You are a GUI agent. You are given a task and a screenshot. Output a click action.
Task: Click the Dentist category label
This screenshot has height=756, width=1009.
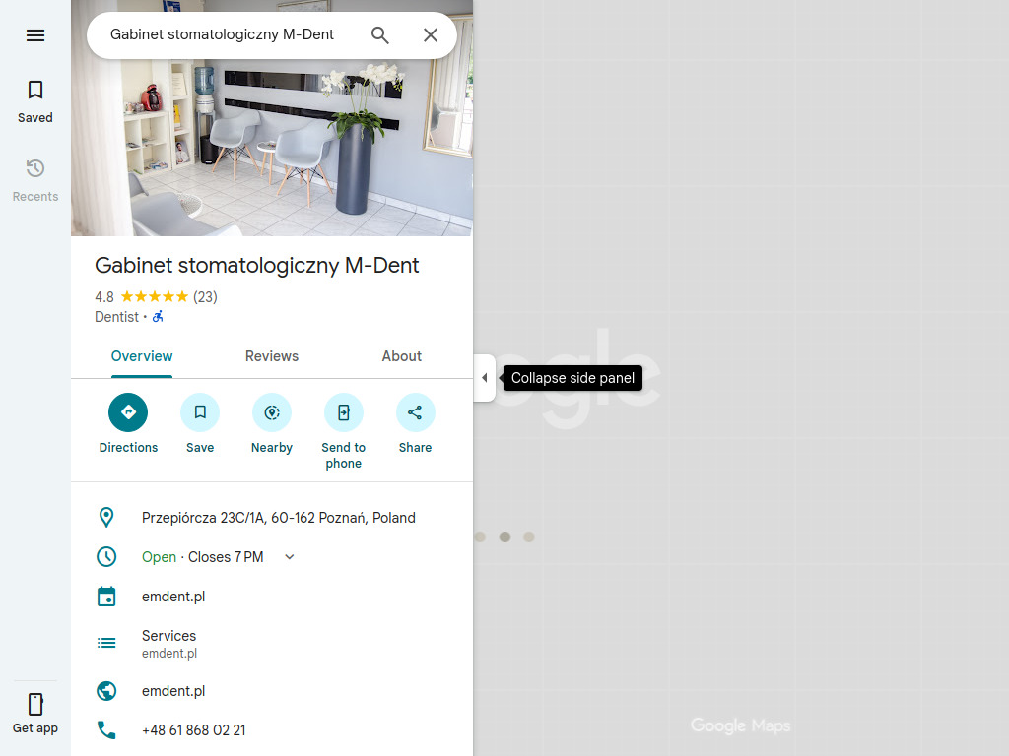pos(116,317)
